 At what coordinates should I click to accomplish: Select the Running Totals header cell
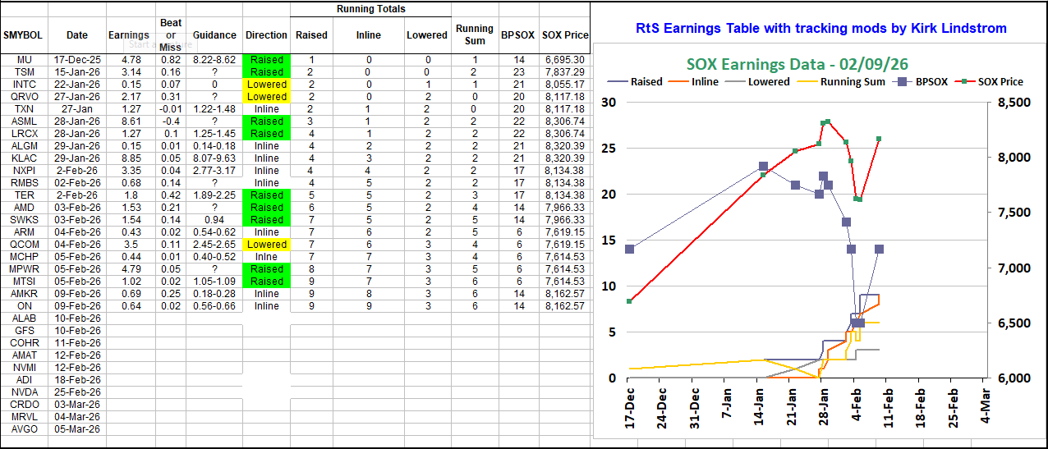[x=370, y=9]
